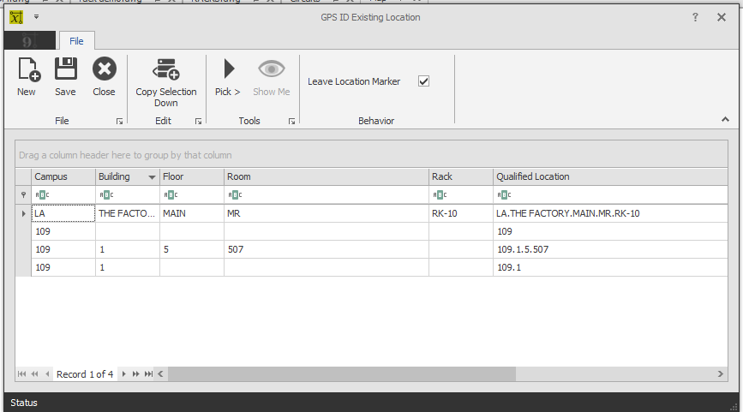Click the New record icon
Image resolution: width=743 pixels, height=412 pixels.
point(28,69)
